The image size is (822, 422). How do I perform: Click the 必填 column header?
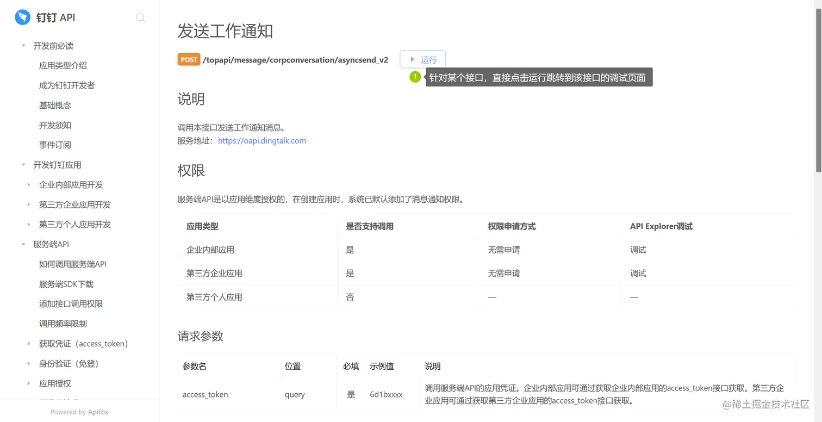point(351,367)
